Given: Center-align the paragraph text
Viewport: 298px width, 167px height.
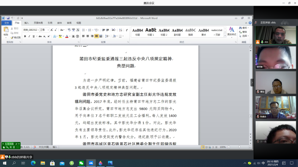Looking at the screenshot, I should pos(88,36).
